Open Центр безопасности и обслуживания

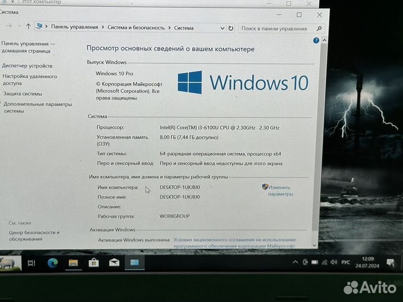[x=34, y=235]
